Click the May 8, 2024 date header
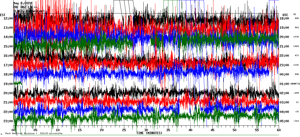300x137 pixels. 23,3
